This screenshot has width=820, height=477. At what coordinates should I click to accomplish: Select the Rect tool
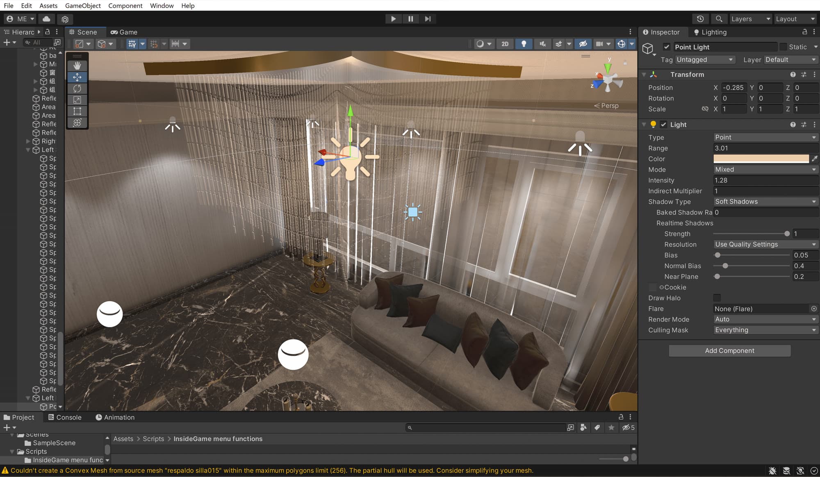point(77,111)
